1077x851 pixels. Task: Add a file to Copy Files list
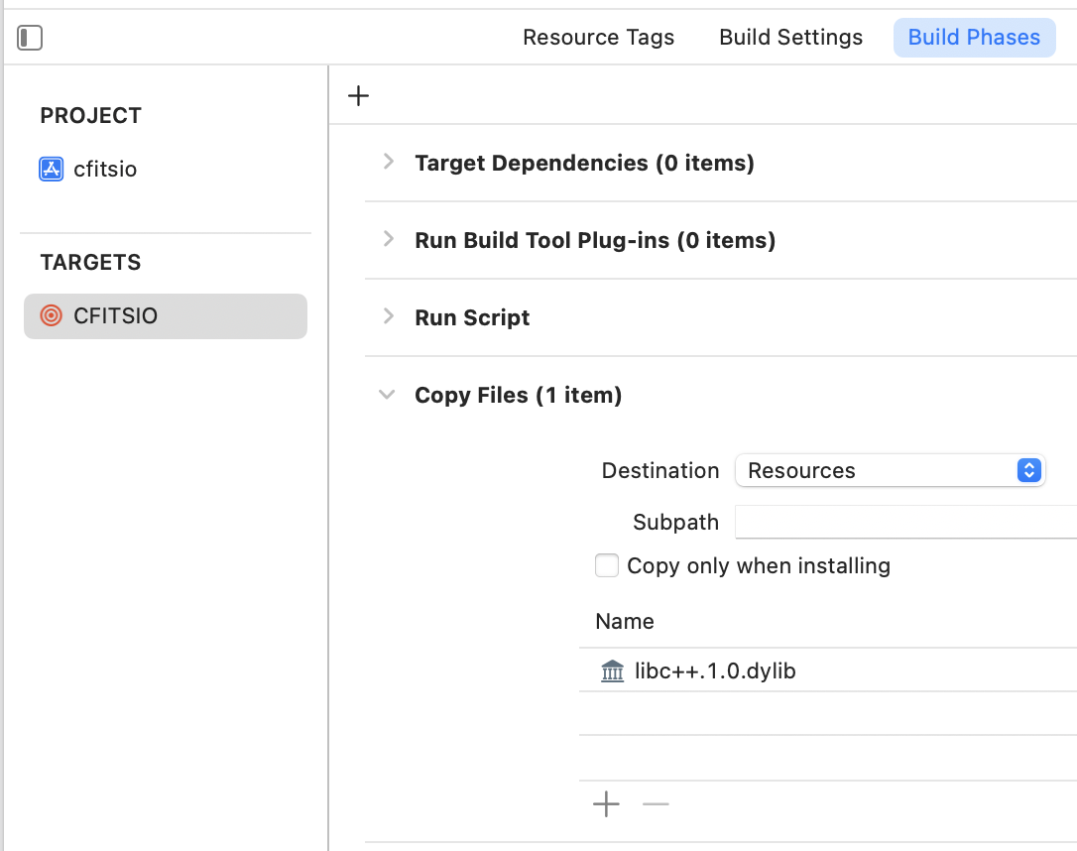click(606, 803)
